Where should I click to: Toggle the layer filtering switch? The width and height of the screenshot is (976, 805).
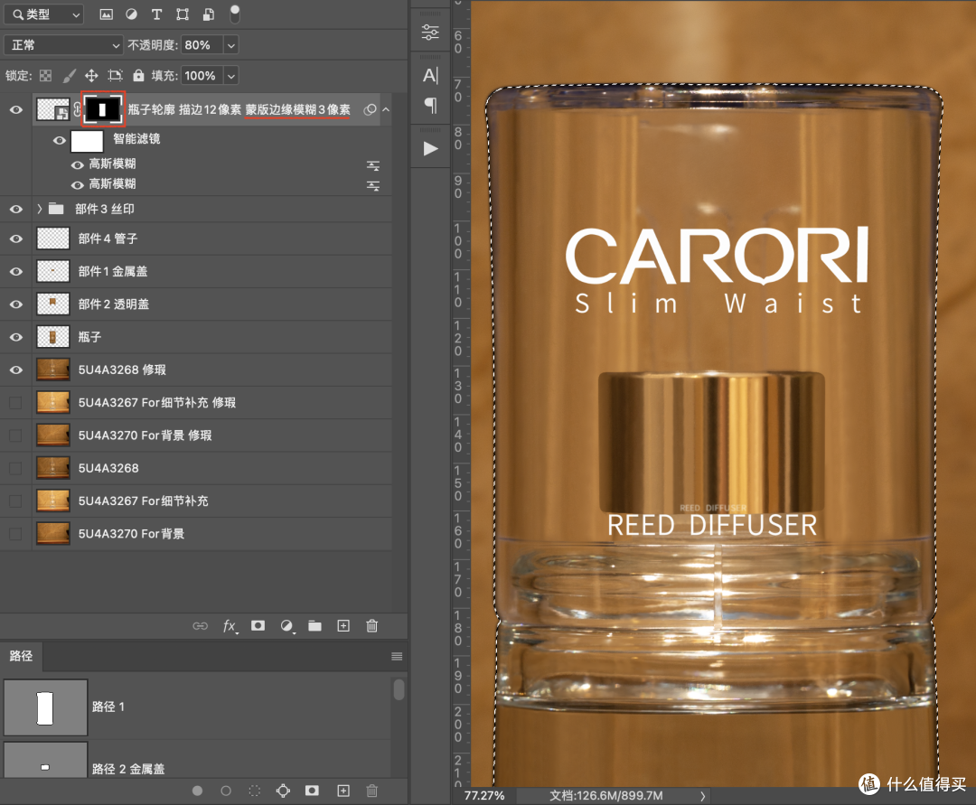click(x=235, y=14)
